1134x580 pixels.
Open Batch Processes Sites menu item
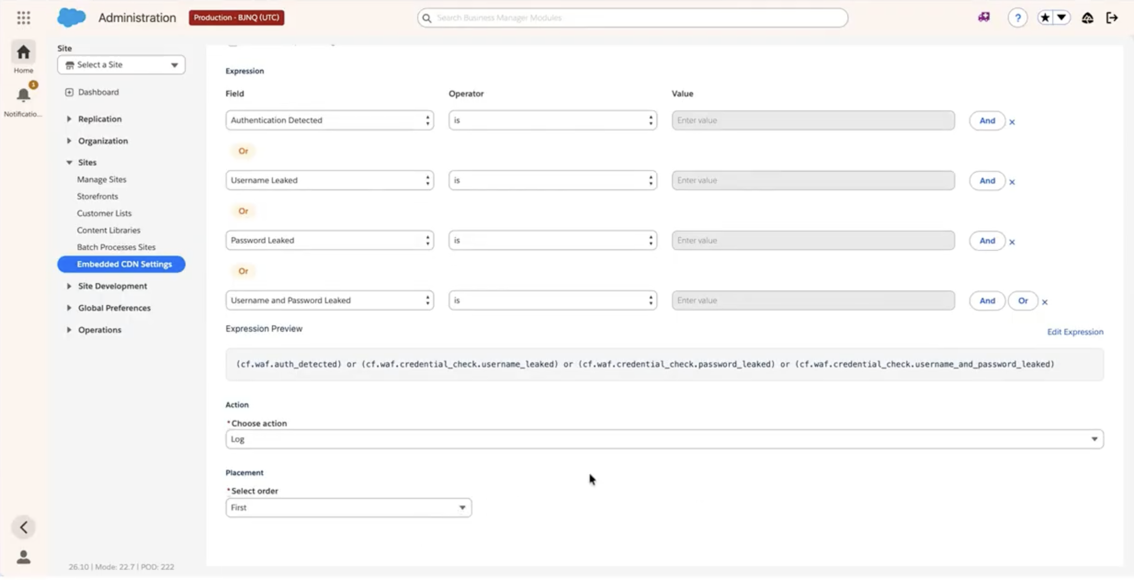116,247
